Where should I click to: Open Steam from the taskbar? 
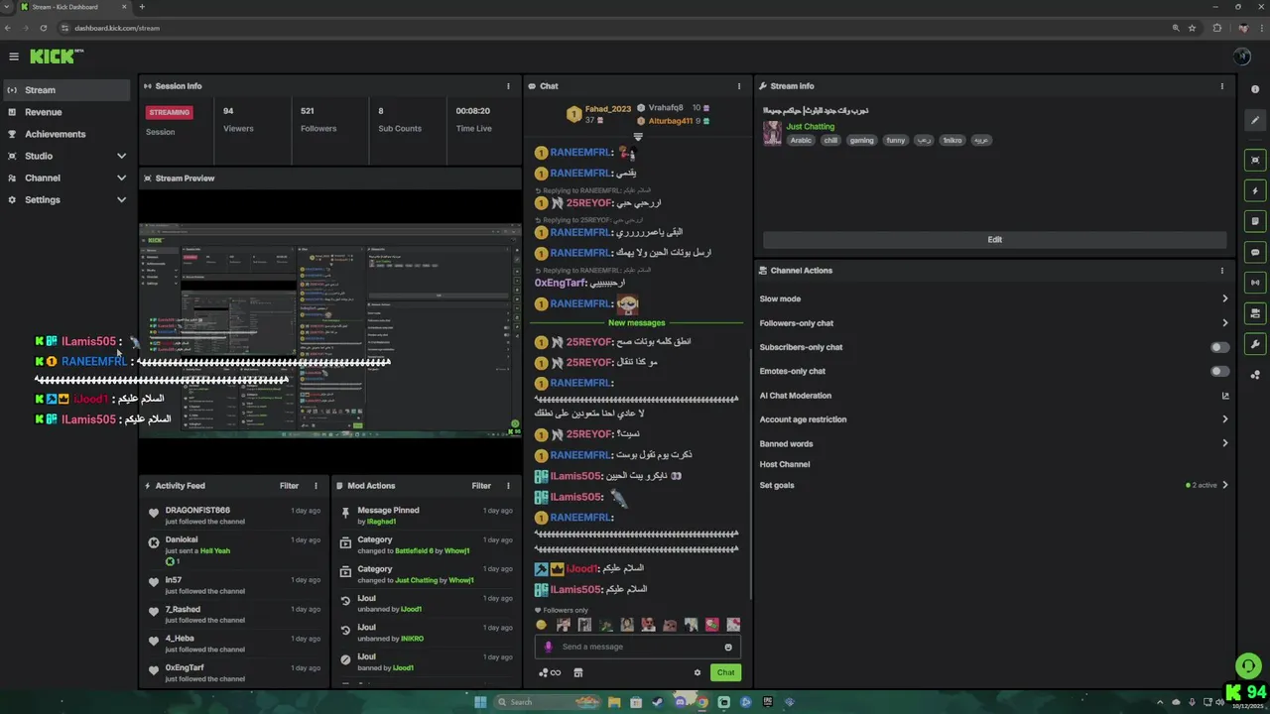click(657, 702)
